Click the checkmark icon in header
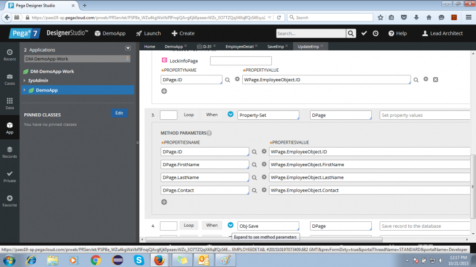476x267 pixels. (364, 33)
